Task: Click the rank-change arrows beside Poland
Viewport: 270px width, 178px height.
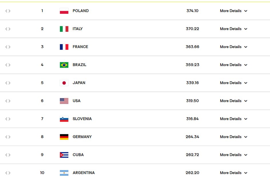Action: pyautogui.click(x=8, y=11)
